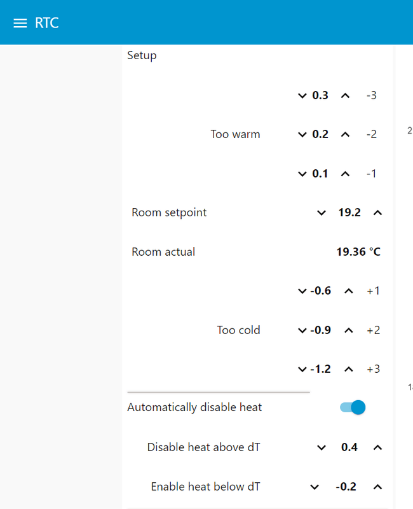The width and height of the screenshot is (413, 509).
Task: Click the Too warm section label
Action: click(x=235, y=134)
